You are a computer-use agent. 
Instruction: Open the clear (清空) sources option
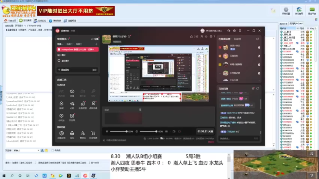pyautogui.click(x=95, y=70)
